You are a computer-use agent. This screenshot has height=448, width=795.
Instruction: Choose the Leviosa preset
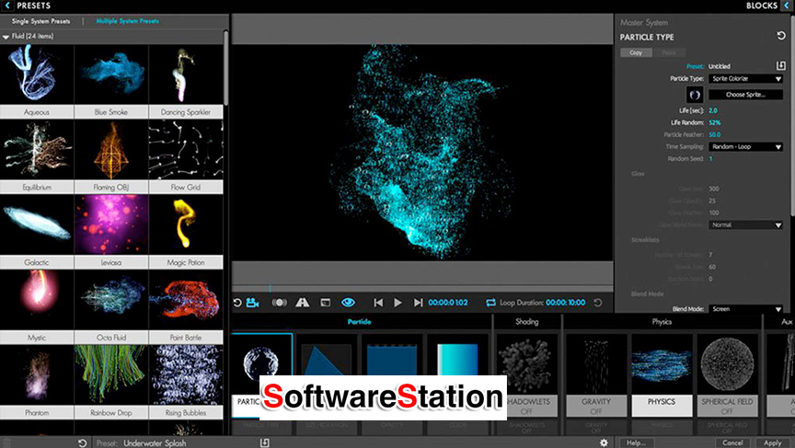coord(111,232)
